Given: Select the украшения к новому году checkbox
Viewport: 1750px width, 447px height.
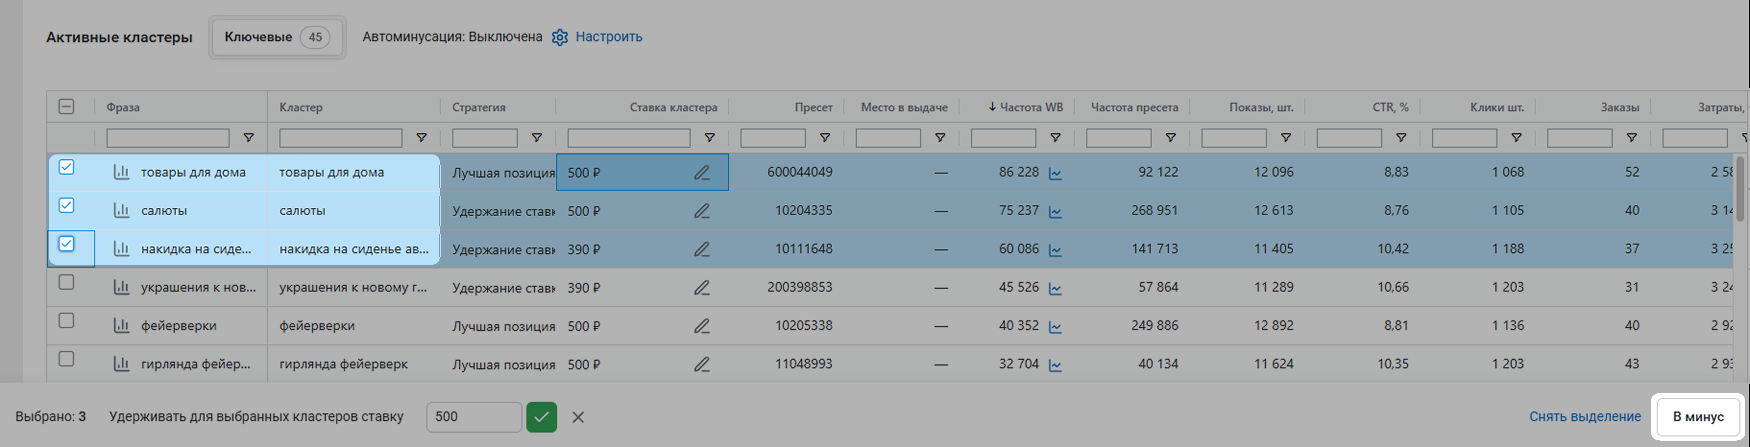Looking at the screenshot, I should (x=67, y=283).
